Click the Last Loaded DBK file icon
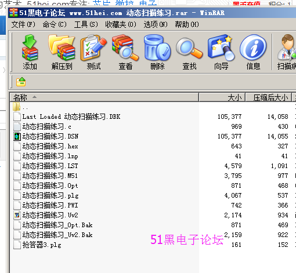This screenshot has height=273, width=296. click(17, 117)
